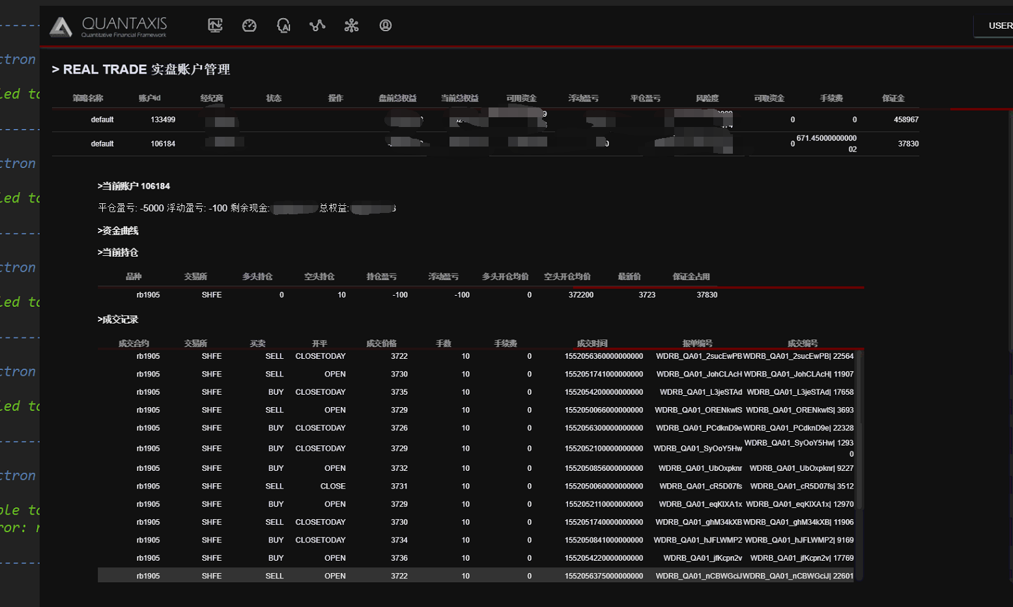Click the 状态 column header
This screenshot has height=607, width=1013.
(274, 98)
